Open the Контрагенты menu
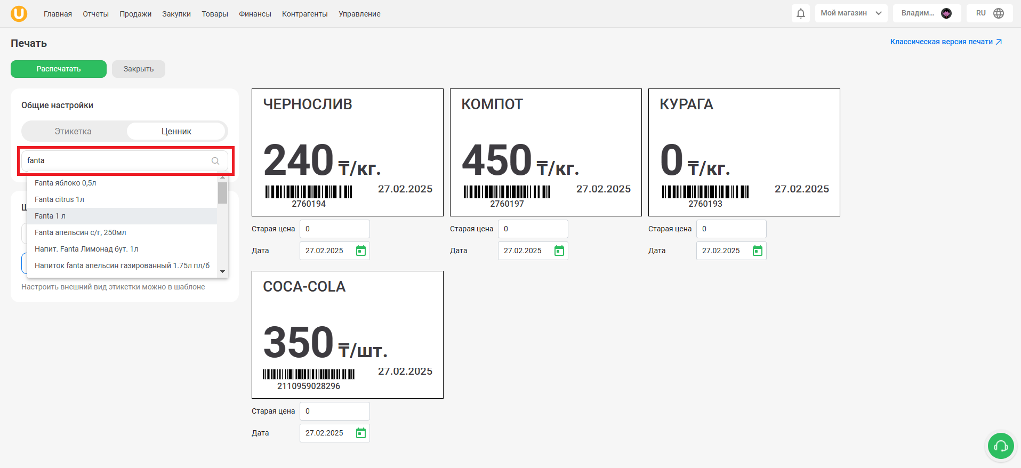Screen dimensions: 1021x468 305,14
